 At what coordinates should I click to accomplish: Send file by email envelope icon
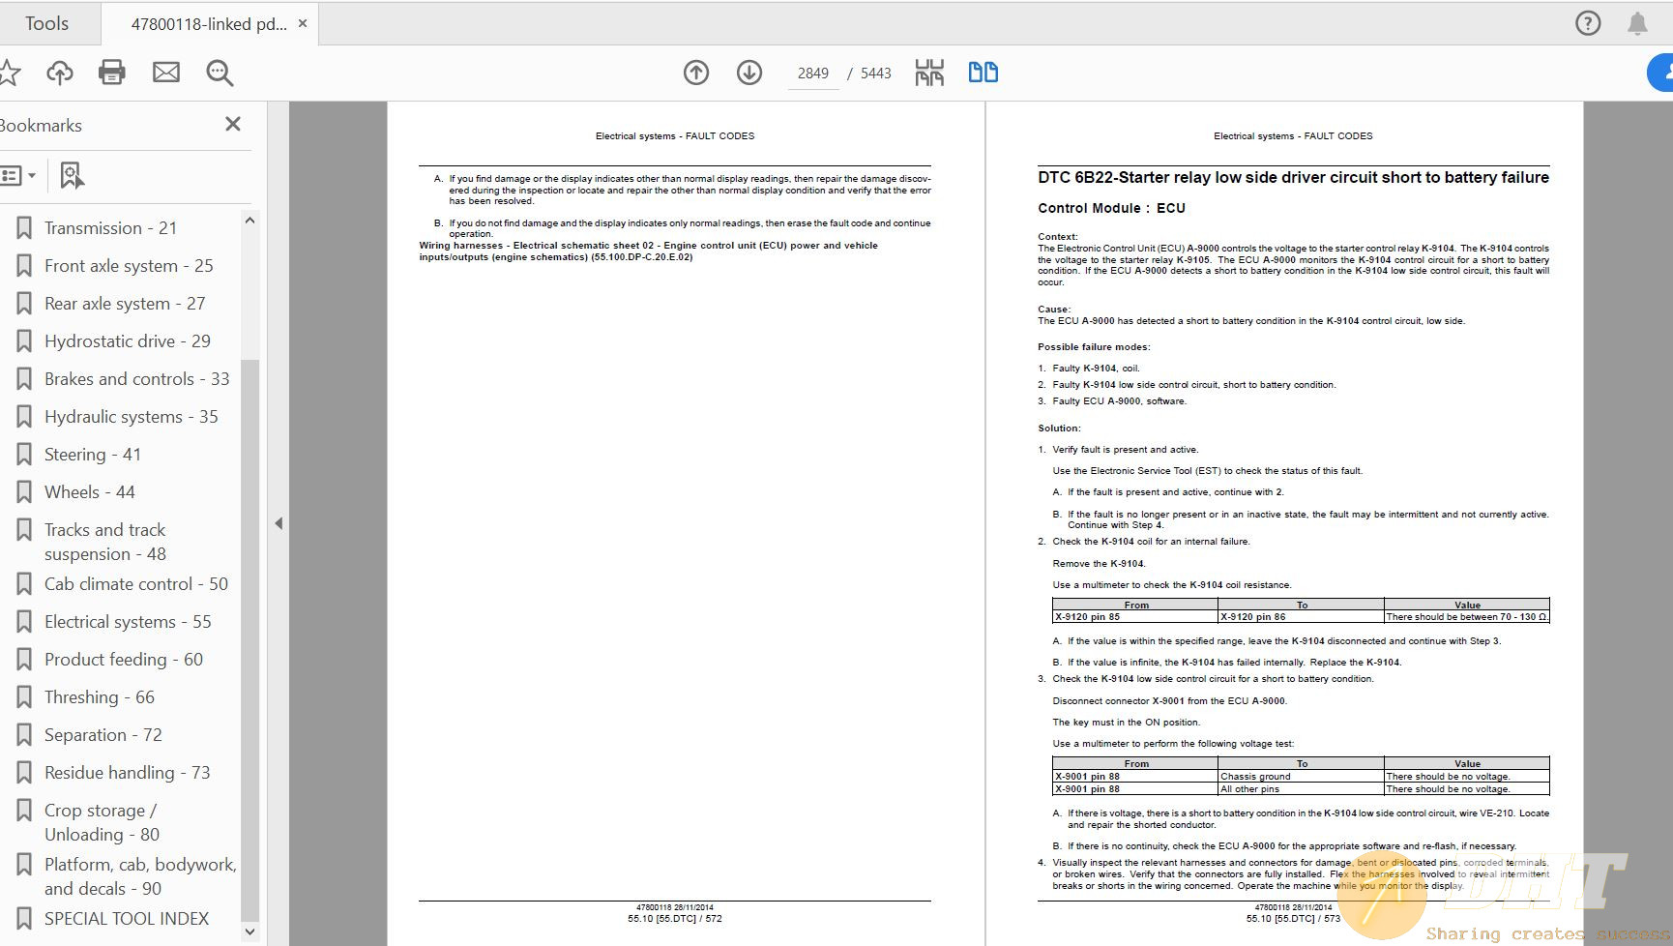(x=166, y=73)
